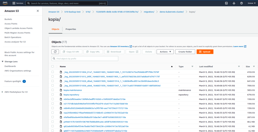
Task: Open the Actions dropdown
Action: point(165,52)
